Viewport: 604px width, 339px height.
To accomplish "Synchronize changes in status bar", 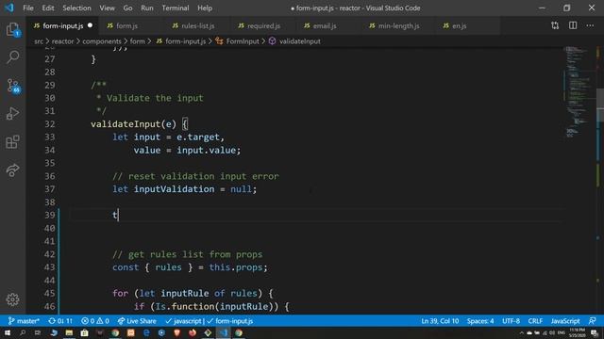I will (60, 321).
